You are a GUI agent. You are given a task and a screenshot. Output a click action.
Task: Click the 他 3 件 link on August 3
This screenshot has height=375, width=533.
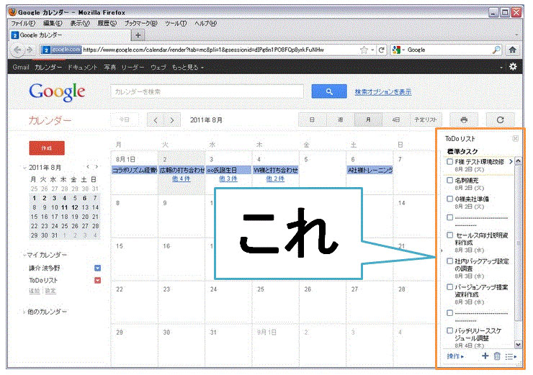coord(228,179)
